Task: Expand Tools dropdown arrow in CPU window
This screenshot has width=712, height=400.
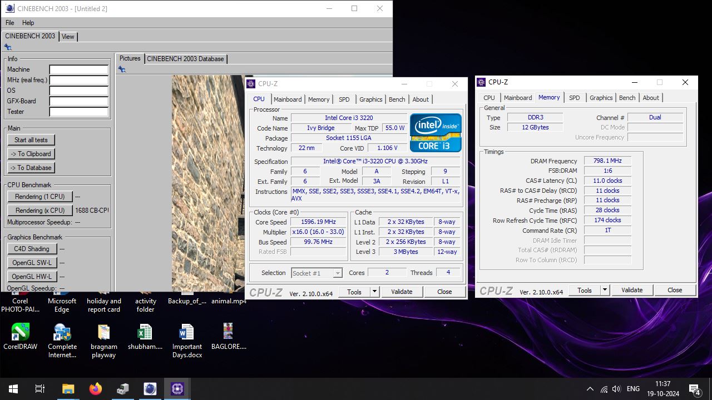Action: tap(374, 292)
